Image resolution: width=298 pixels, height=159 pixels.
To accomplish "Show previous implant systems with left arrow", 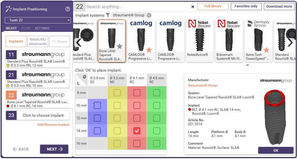I will point(78,43).
